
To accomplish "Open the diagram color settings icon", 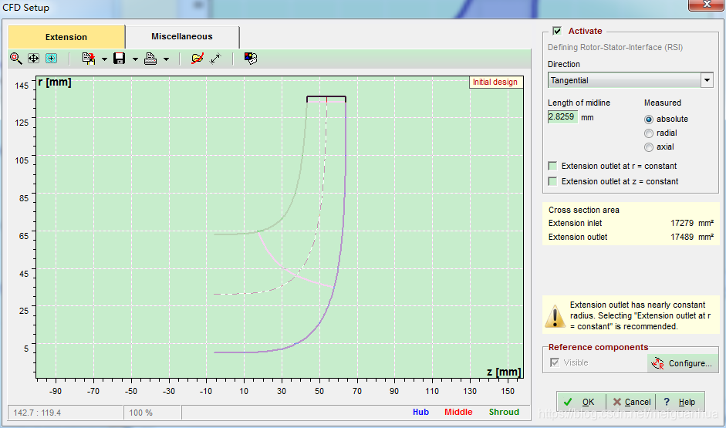I will 251,59.
